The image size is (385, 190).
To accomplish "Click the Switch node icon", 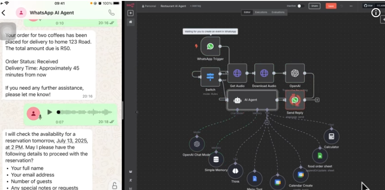I will (x=210, y=77).
